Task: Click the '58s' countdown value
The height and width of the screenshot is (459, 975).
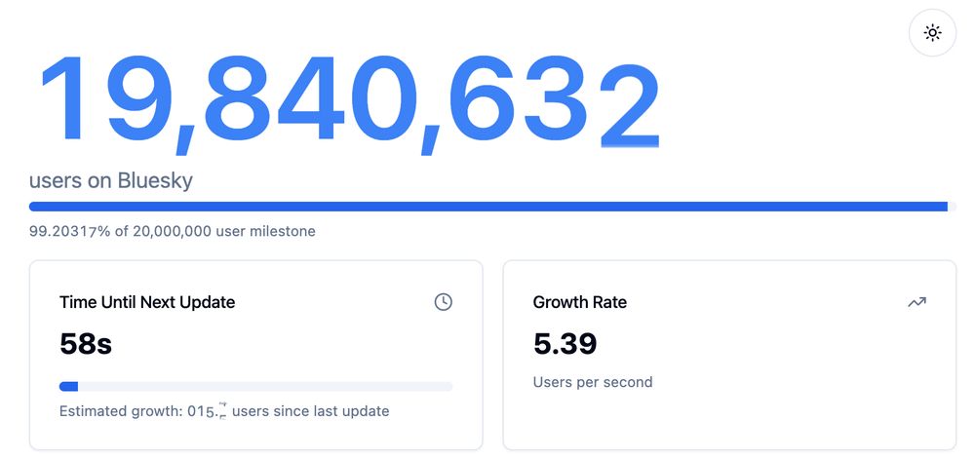Action: 86,343
